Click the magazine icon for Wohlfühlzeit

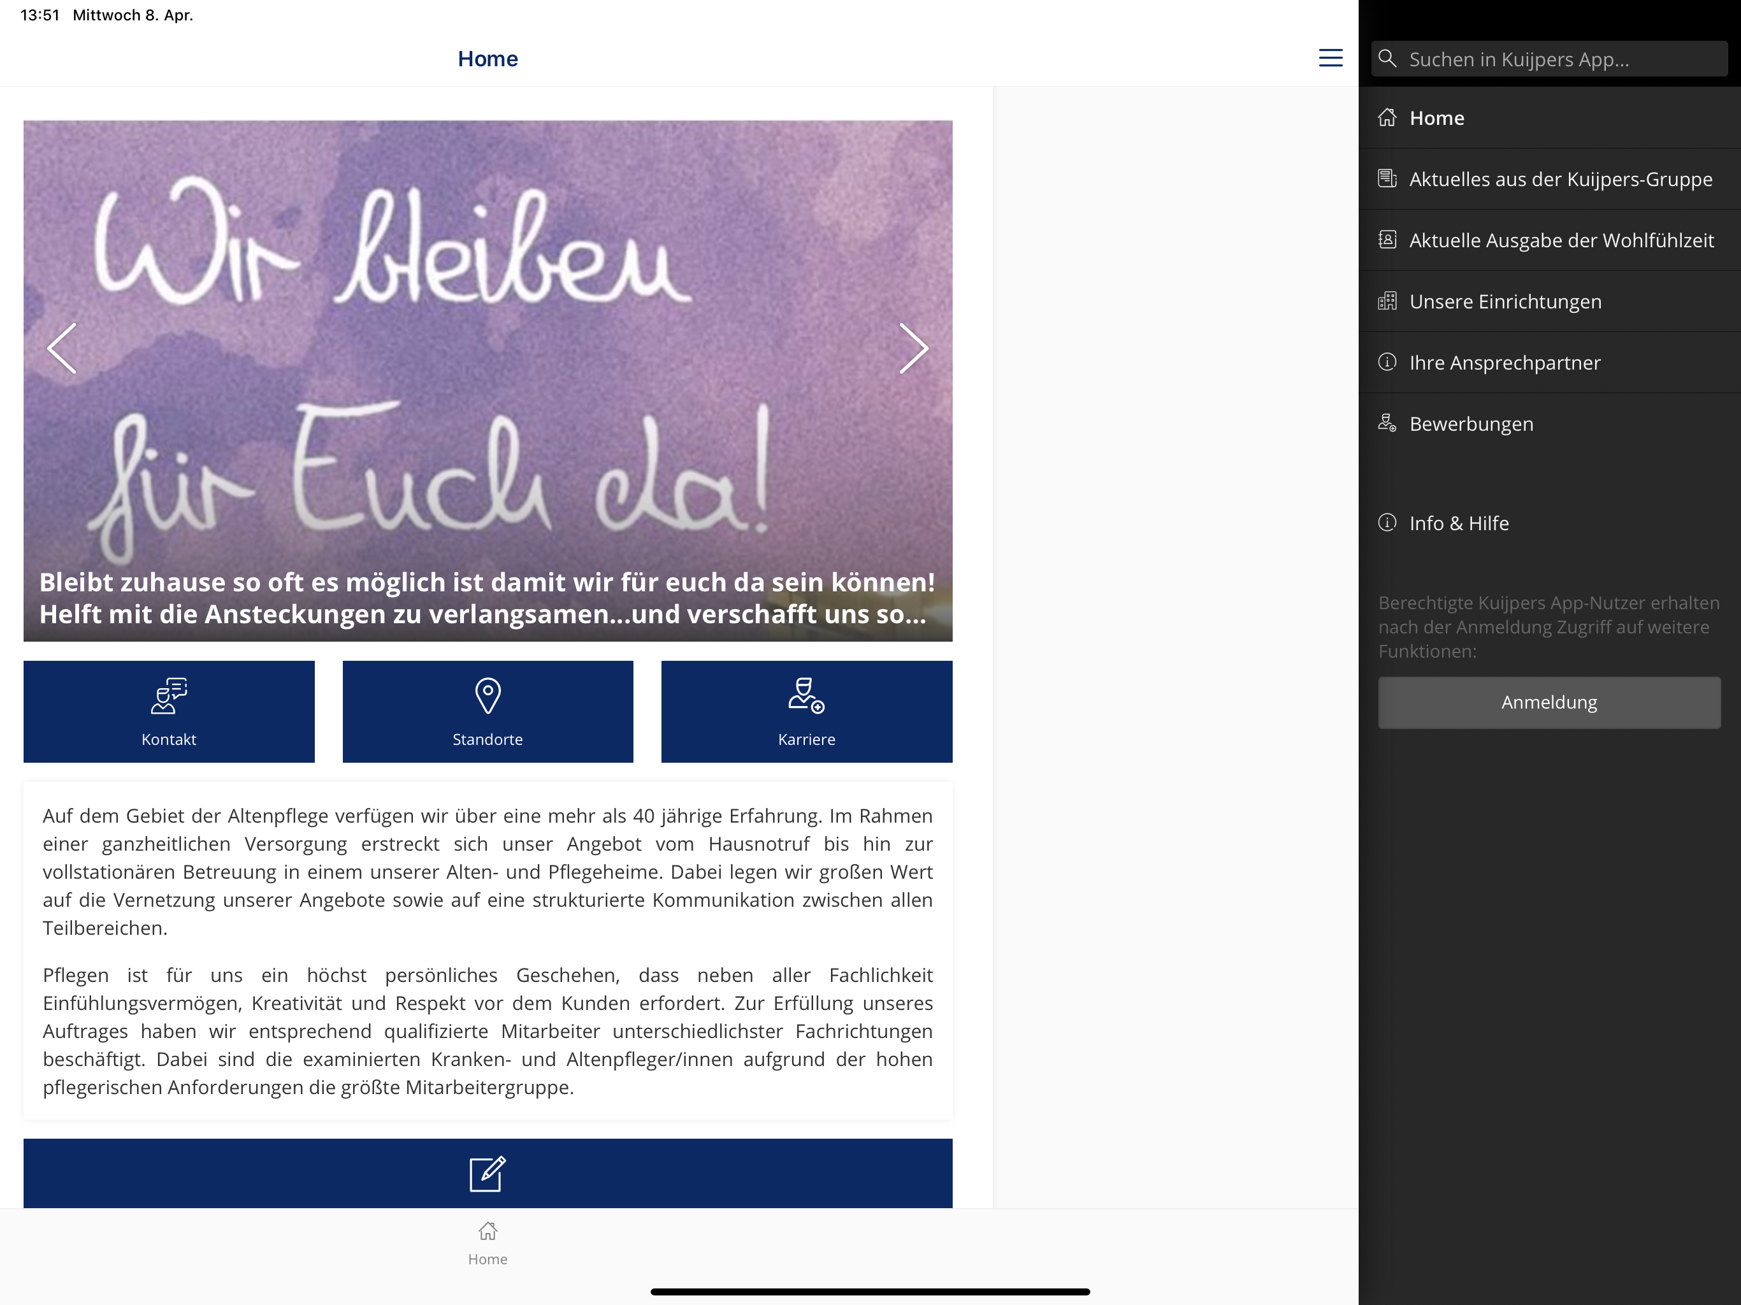click(1387, 240)
